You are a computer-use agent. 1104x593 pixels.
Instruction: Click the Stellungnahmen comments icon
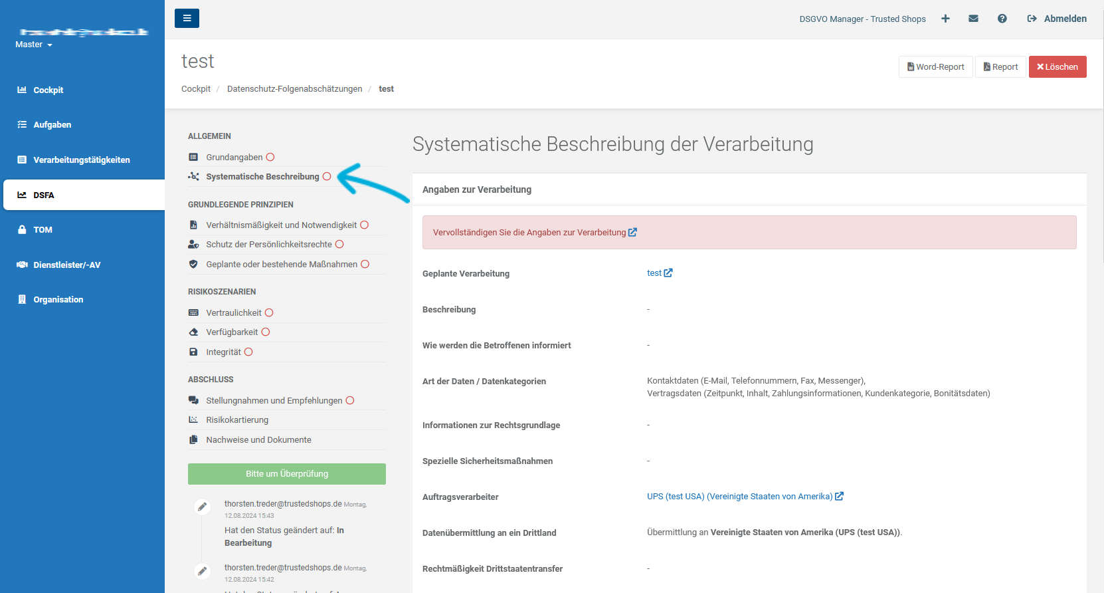[x=193, y=400]
